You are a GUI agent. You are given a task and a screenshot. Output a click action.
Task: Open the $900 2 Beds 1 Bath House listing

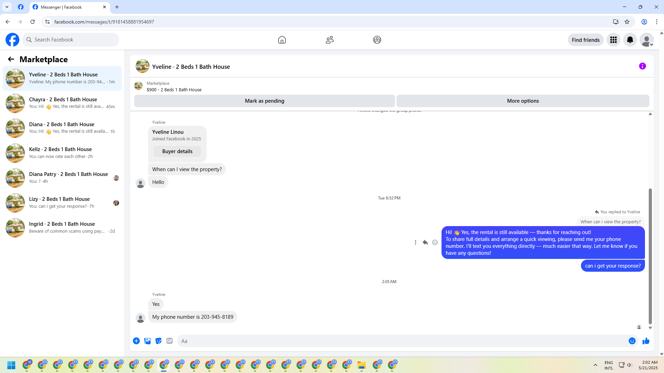tap(174, 90)
